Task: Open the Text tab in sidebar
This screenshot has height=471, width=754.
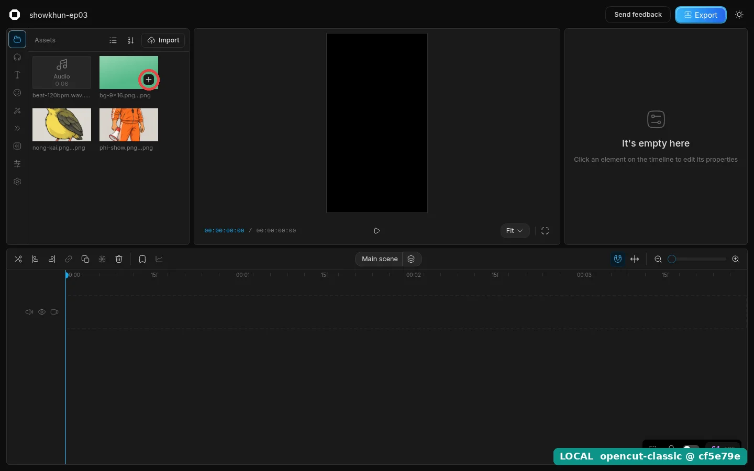Action: click(17, 75)
